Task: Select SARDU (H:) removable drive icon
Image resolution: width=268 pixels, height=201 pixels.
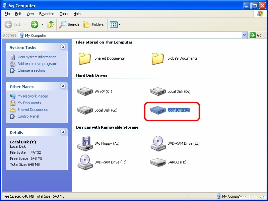Action: [x=158, y=162]
